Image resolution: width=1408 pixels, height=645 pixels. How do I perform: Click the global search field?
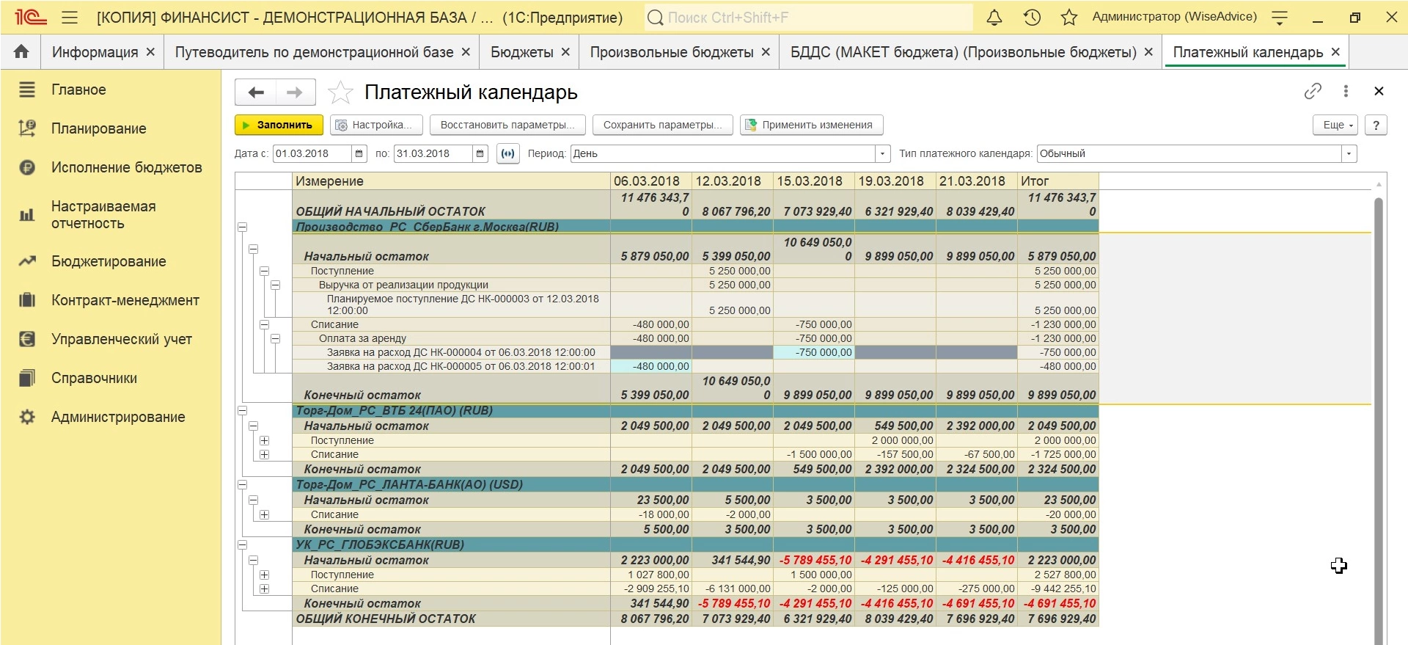coord(807,18)
